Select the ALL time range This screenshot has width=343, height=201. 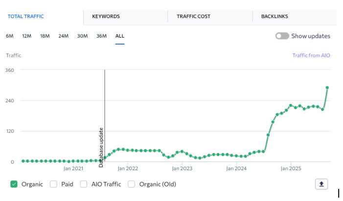point(120,36)
